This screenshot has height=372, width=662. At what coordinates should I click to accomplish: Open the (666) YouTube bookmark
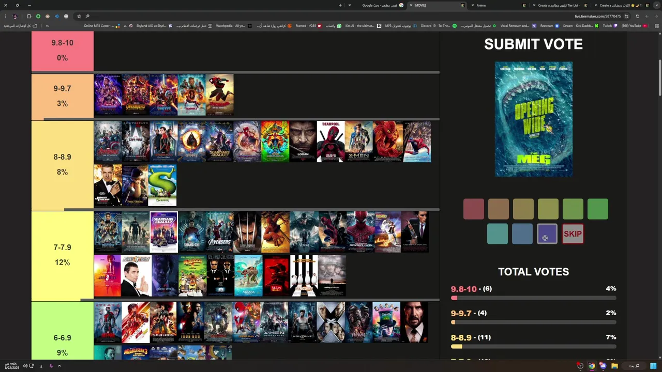(634, 26)
